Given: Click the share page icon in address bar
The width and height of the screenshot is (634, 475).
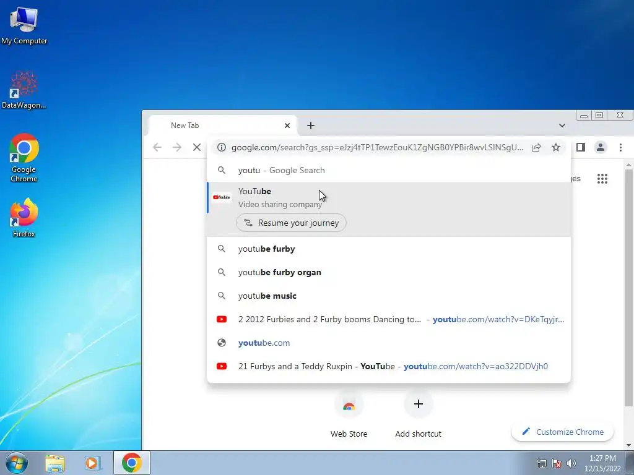Looking at the screenshot, I should click(536, 147).
